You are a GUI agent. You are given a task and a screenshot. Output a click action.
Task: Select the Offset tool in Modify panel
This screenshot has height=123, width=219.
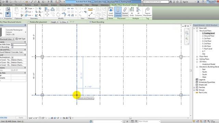(53, 9)
